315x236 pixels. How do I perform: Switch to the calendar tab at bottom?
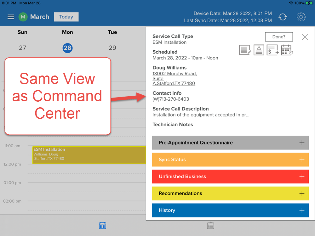click(x=102, y=226)
